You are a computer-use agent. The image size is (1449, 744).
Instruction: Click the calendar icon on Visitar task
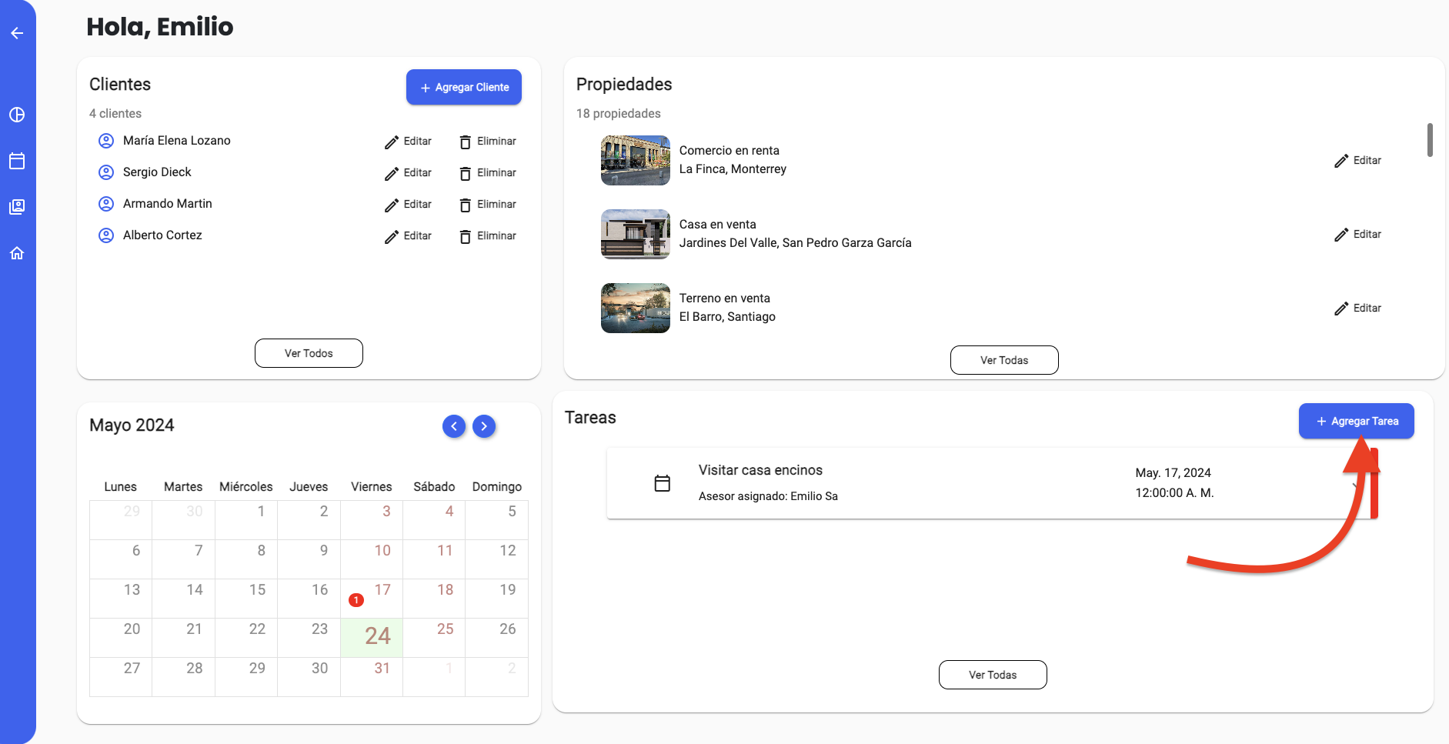click(662, 483)
